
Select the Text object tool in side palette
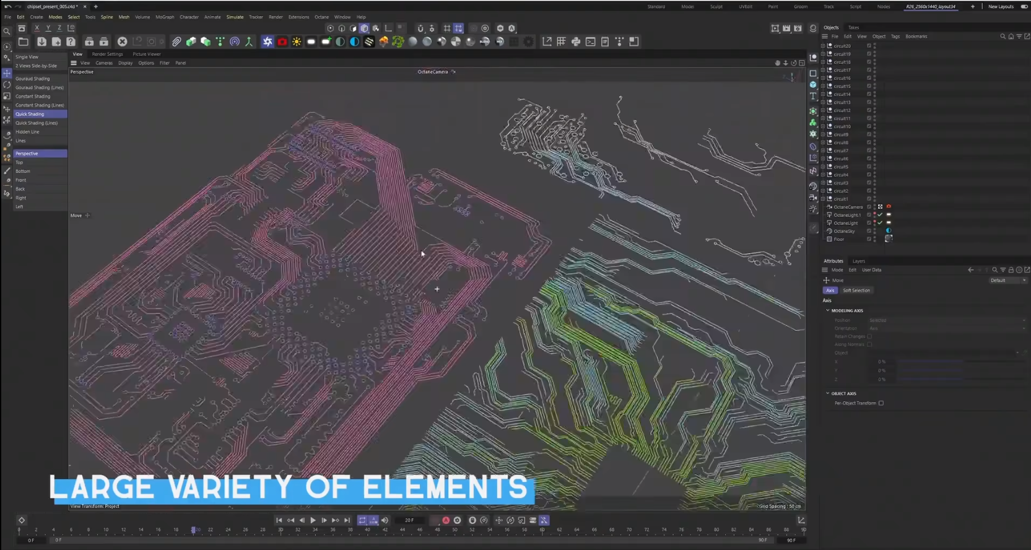coord(813,96)
